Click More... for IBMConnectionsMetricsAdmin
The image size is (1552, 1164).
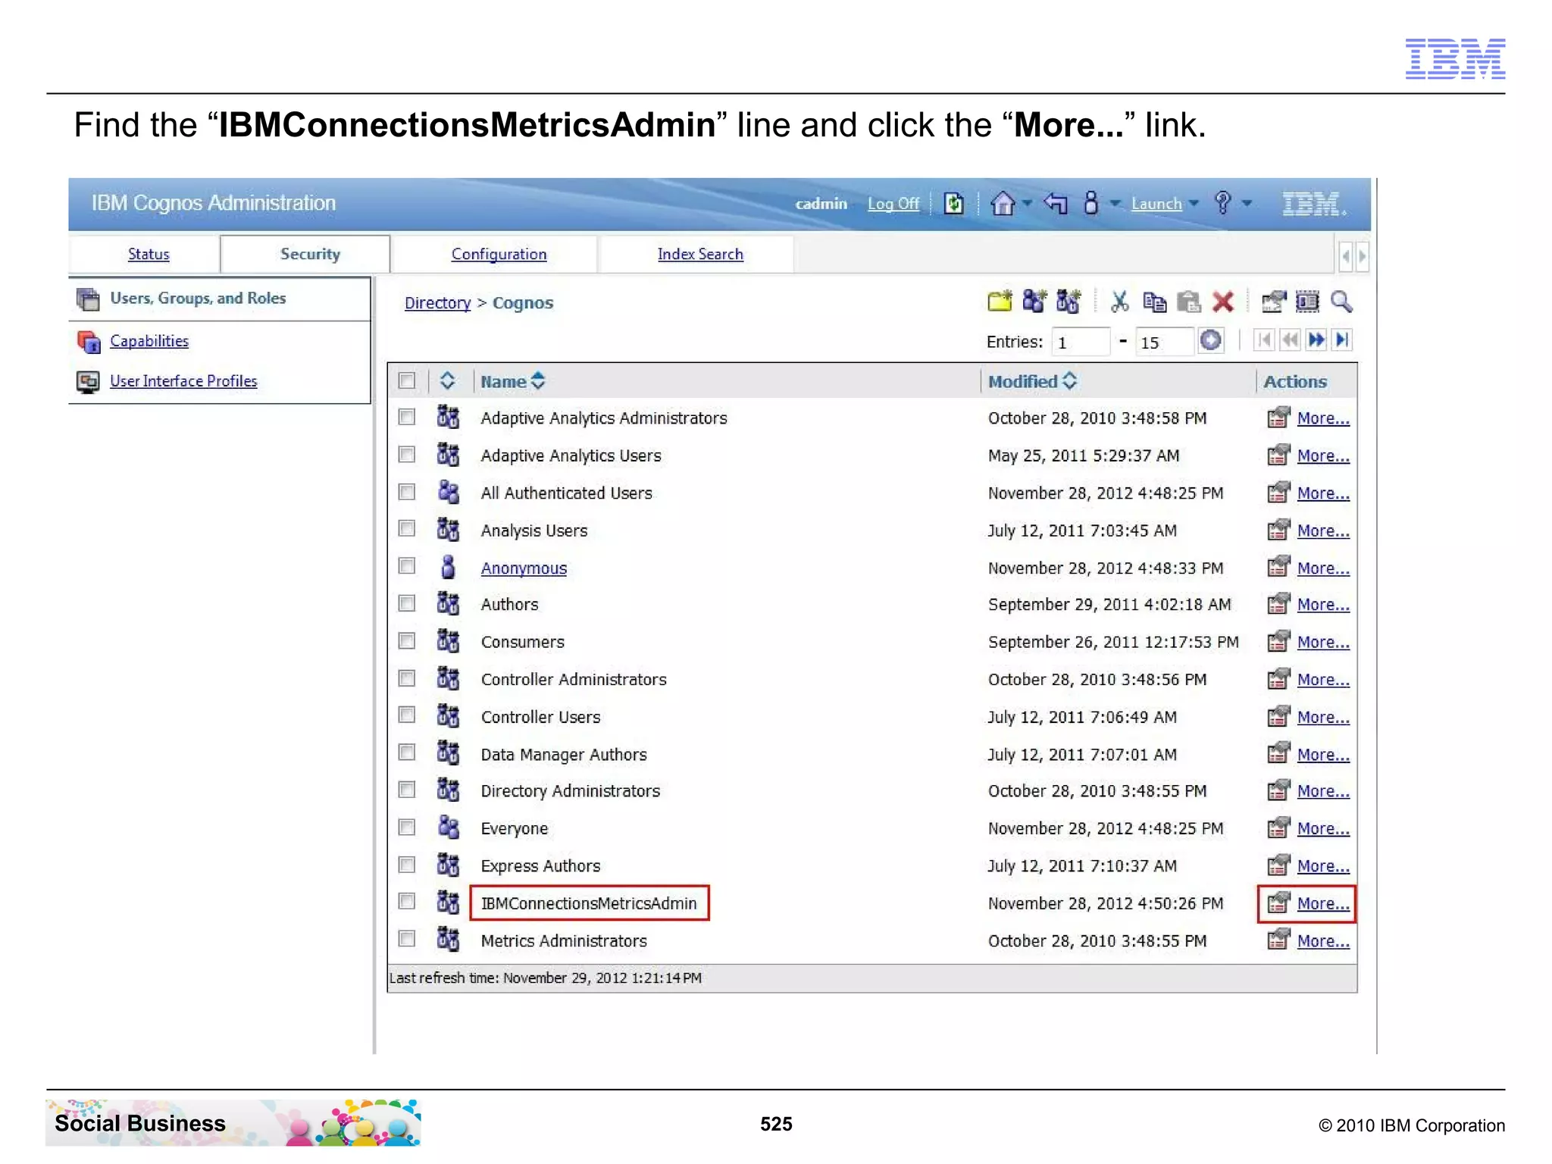coord(1323,903)
